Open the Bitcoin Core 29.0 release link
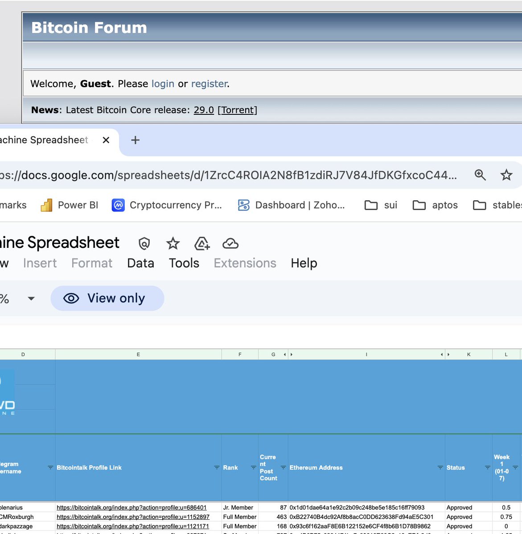The width and height of the screenshot is (522, 534). click(204, 110)
